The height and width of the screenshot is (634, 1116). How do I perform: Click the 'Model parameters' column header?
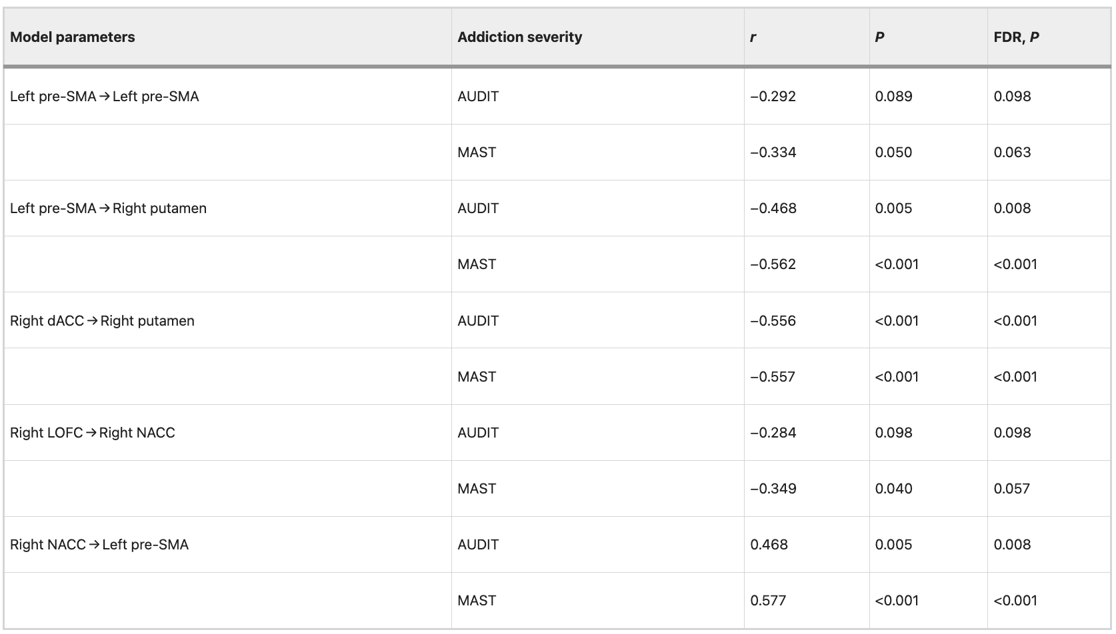(73, 37)
